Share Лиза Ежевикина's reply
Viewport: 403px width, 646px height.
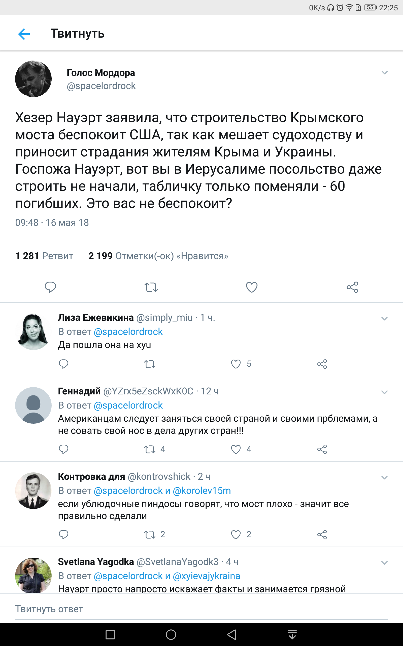click(322, 364)
